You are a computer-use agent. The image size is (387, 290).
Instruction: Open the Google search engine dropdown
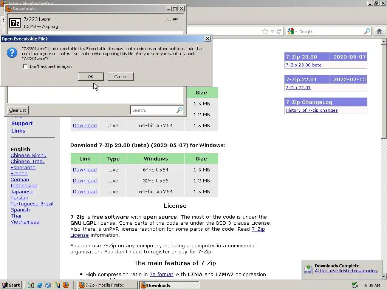(x=292, y=32)
